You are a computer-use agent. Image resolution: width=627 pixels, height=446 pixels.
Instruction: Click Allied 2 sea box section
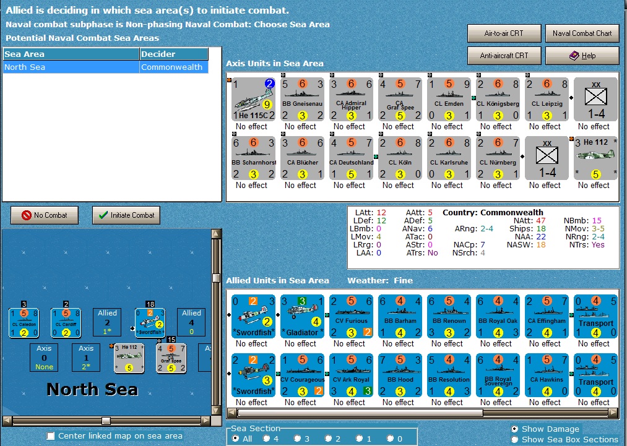tap(107, 322)
